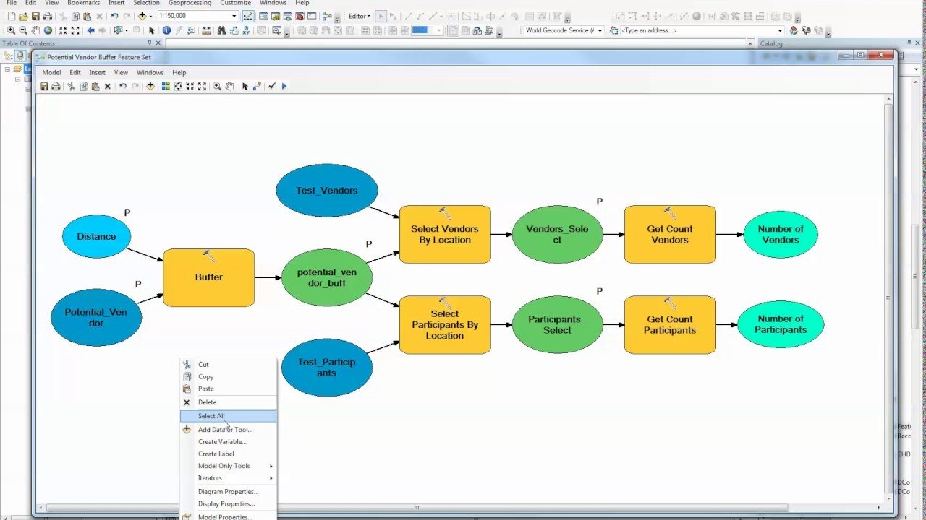Open Diagram Properties from context menu
The image size is (926, 520).
pyautogui.click(x=228, y=491)
